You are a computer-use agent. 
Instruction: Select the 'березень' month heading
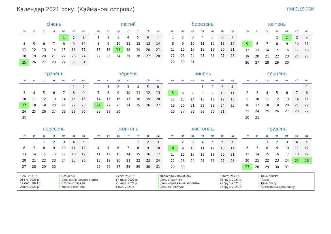[202, 24]
